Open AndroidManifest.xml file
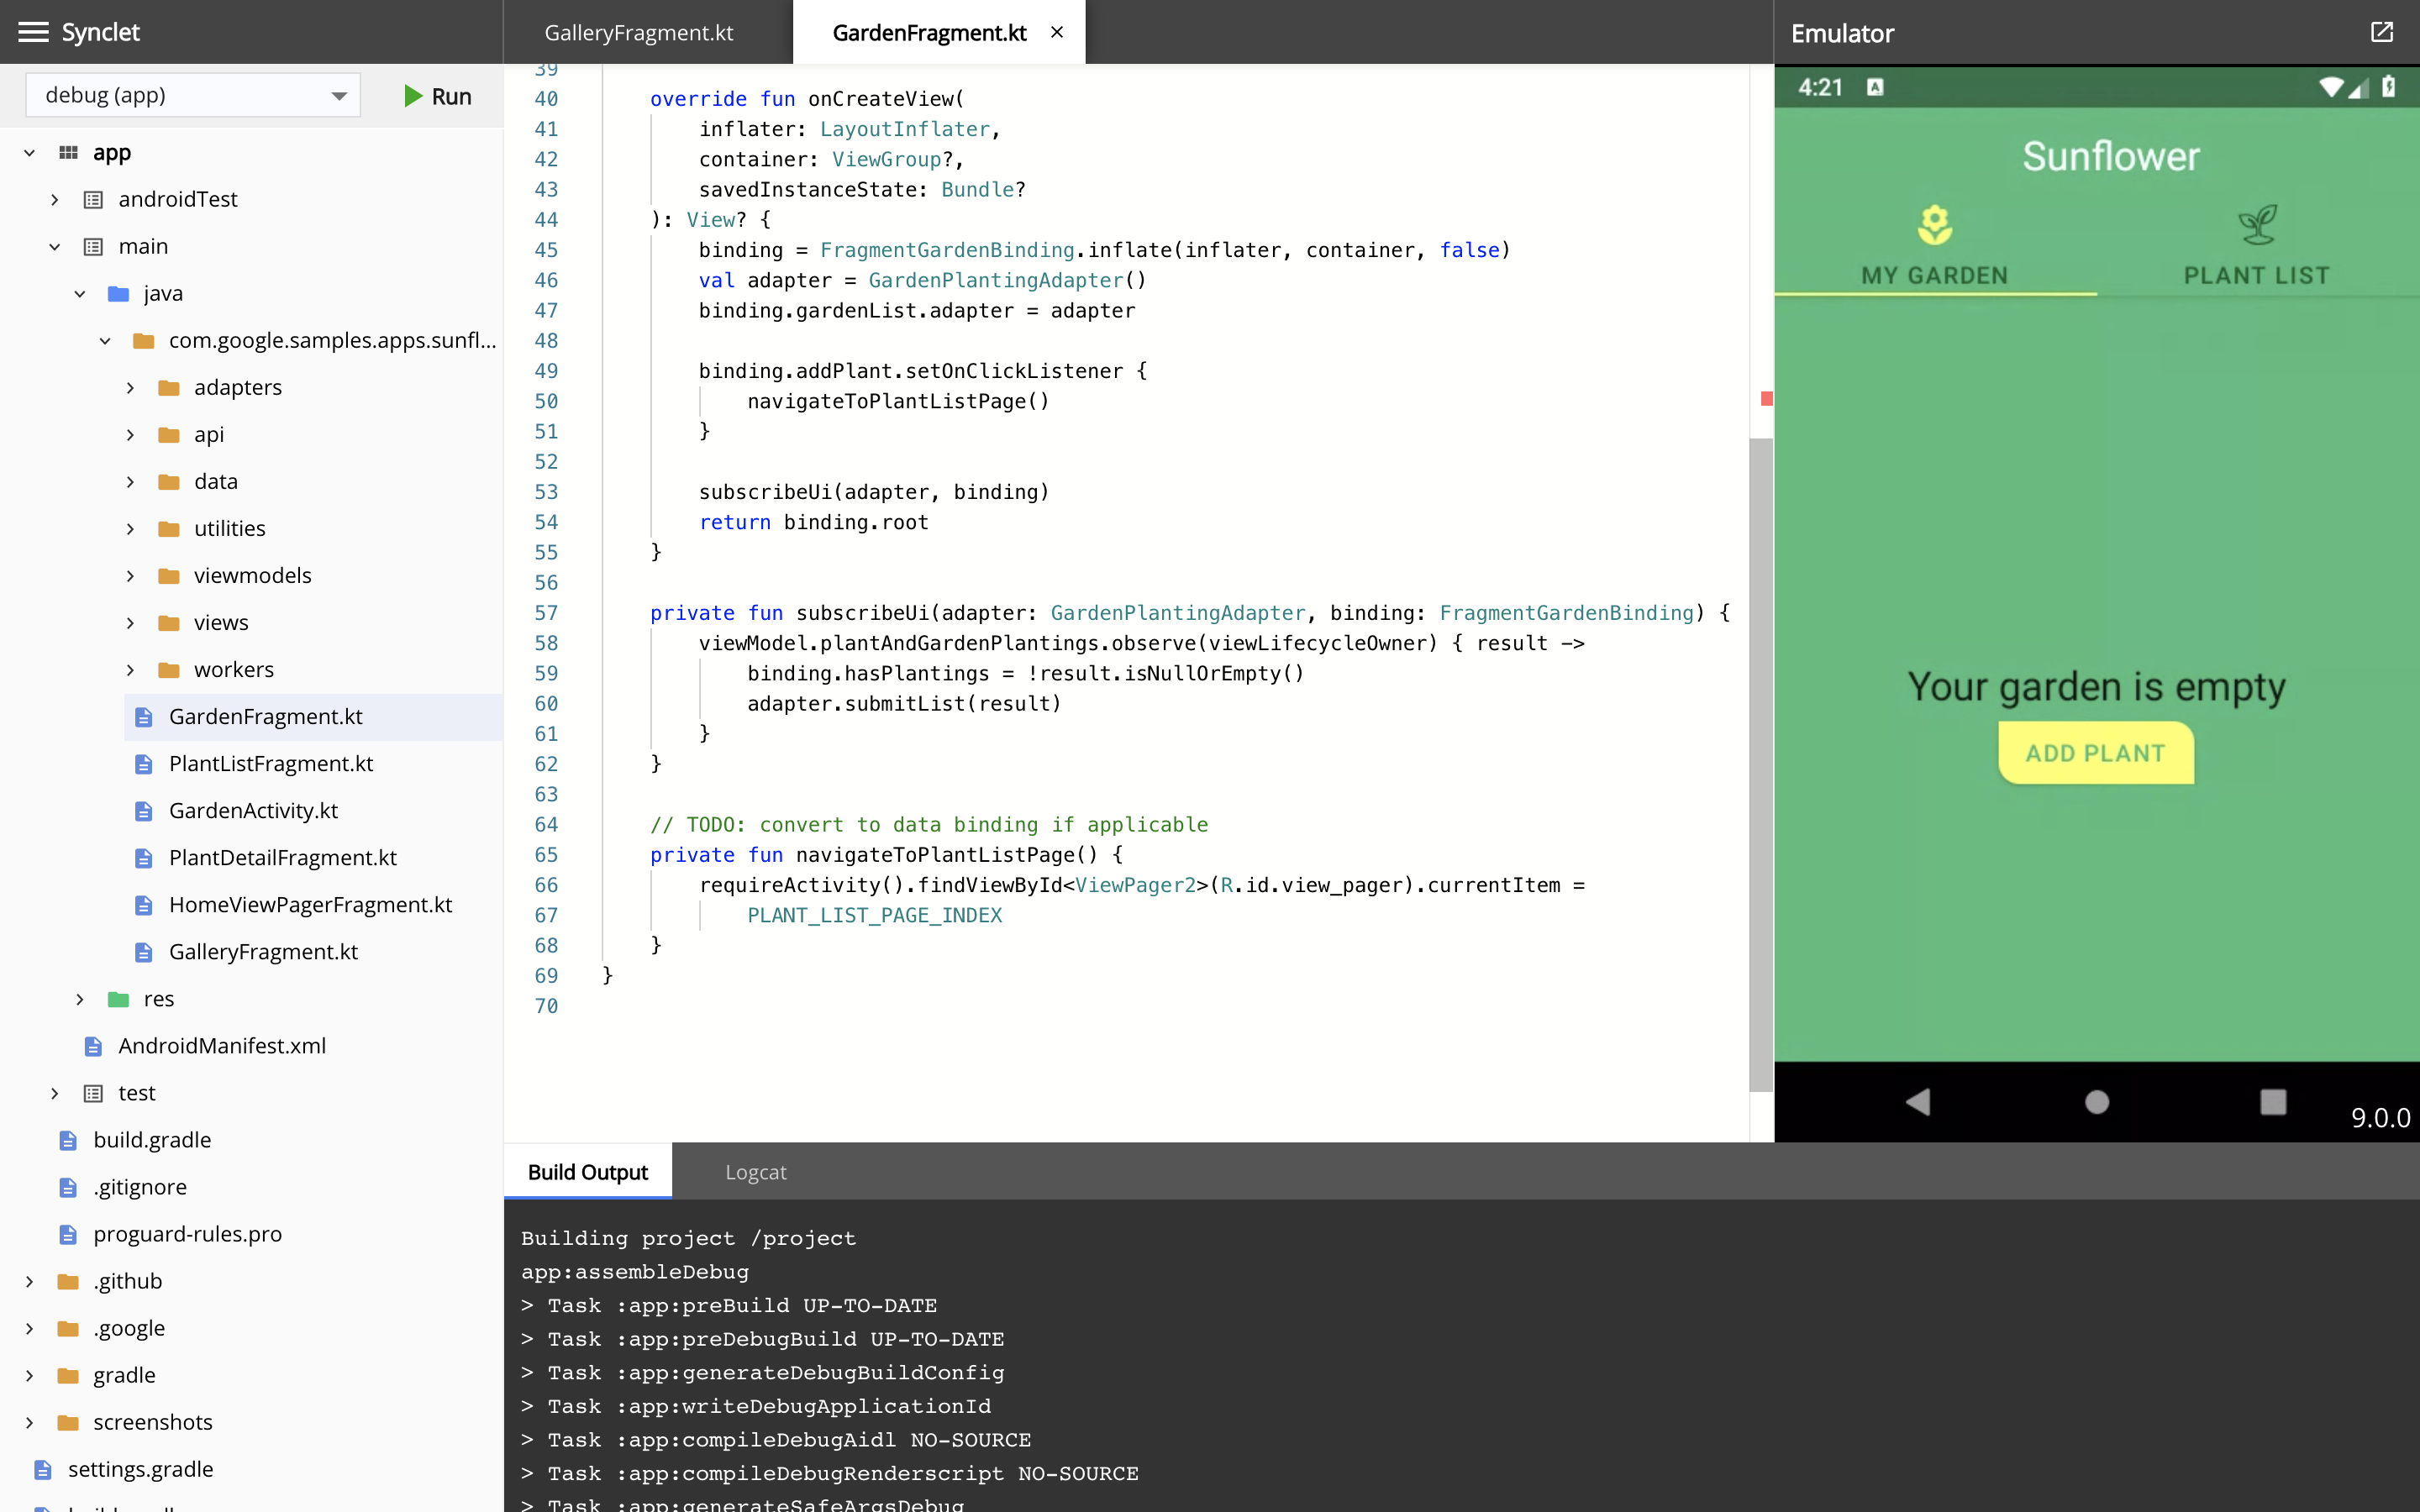This screenshot has height=1512, width=2420. click(x=221, y=1045)
